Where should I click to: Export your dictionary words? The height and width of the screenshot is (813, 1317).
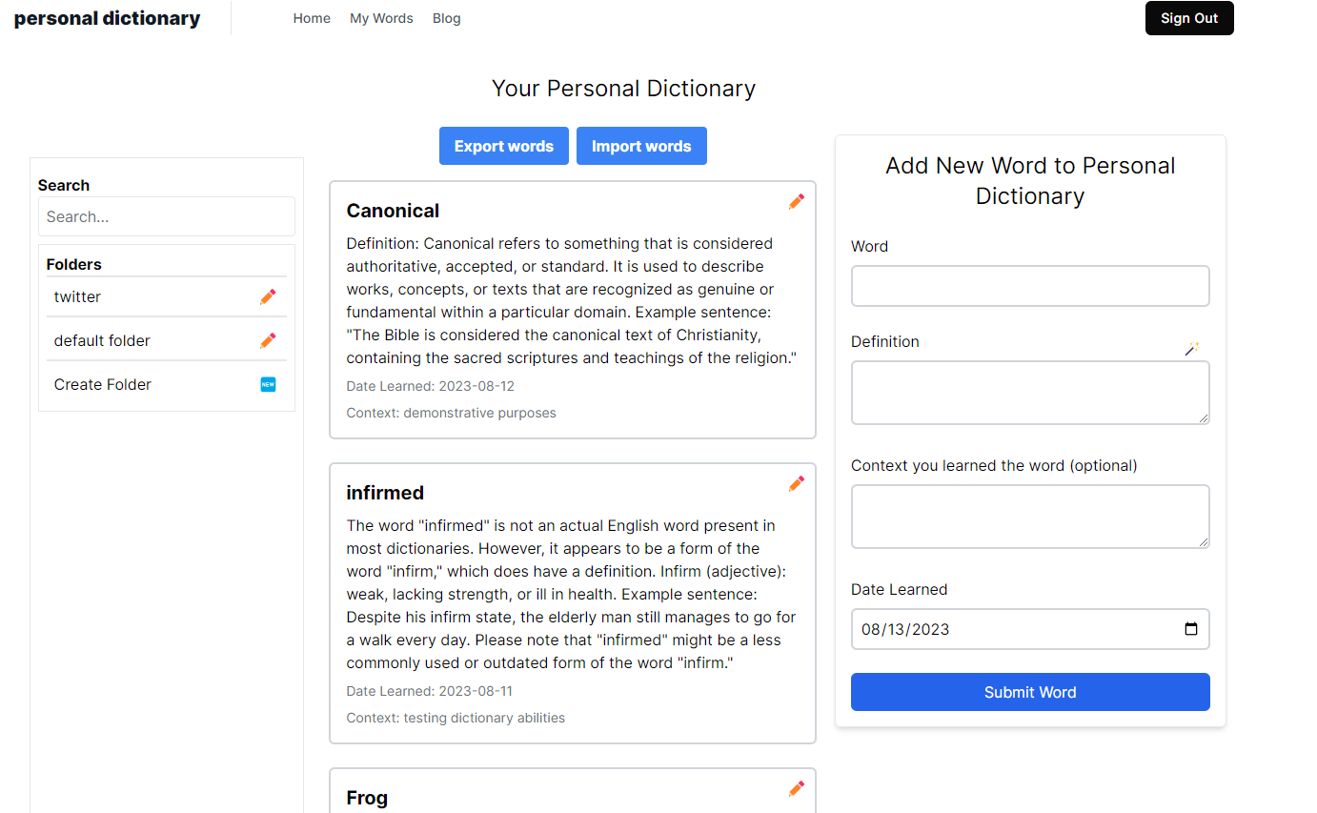[x=503, y=146]
